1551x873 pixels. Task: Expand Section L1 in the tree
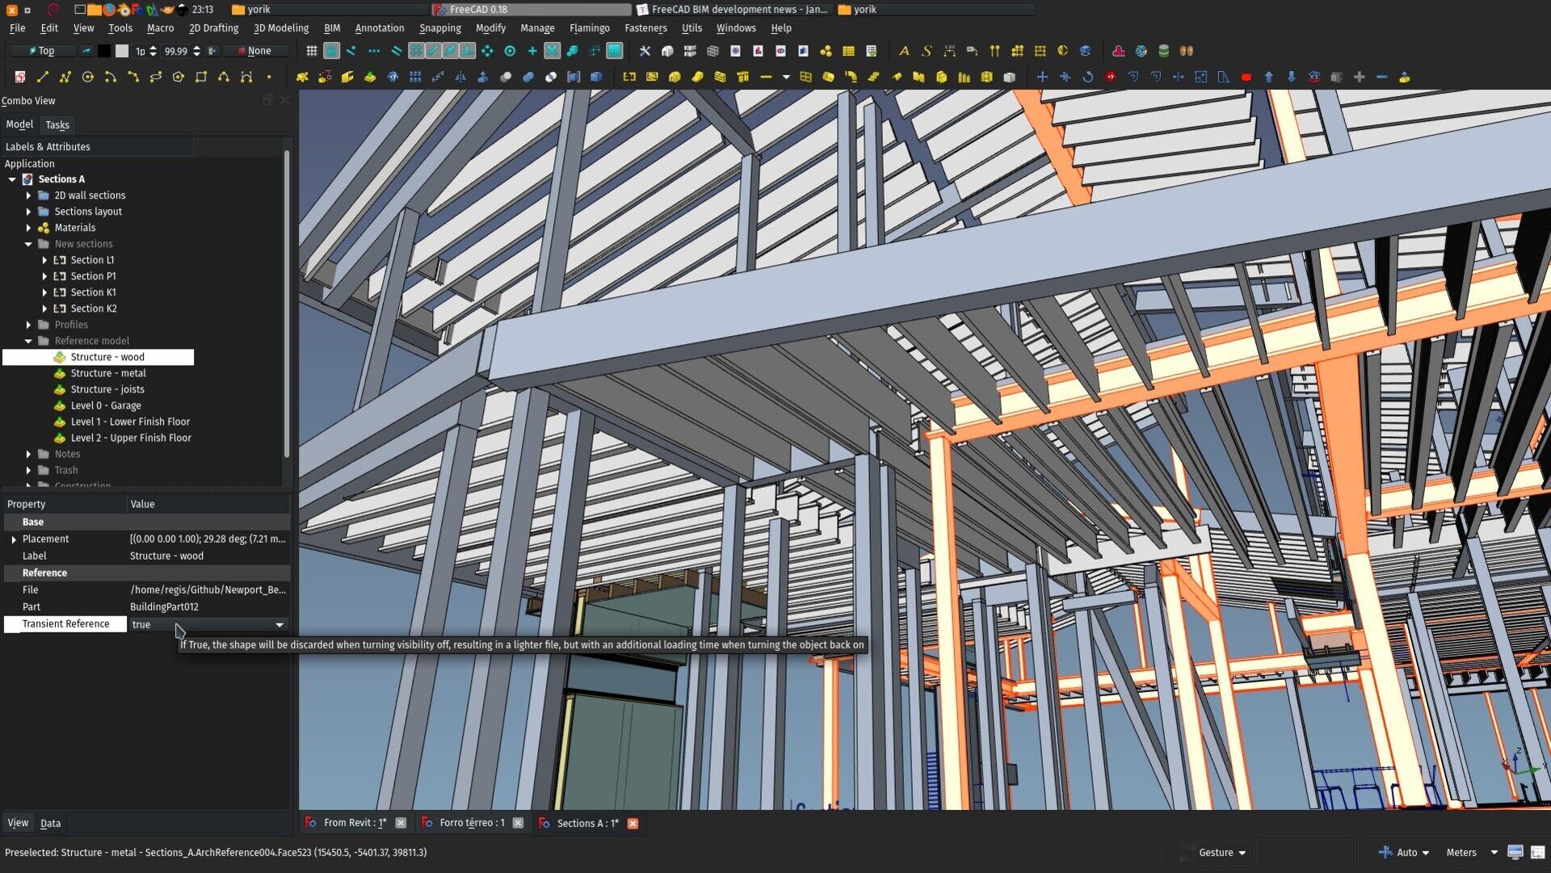coord(44,260)
